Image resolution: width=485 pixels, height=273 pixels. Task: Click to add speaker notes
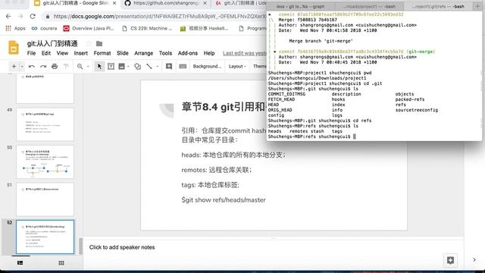pos(122,247)
